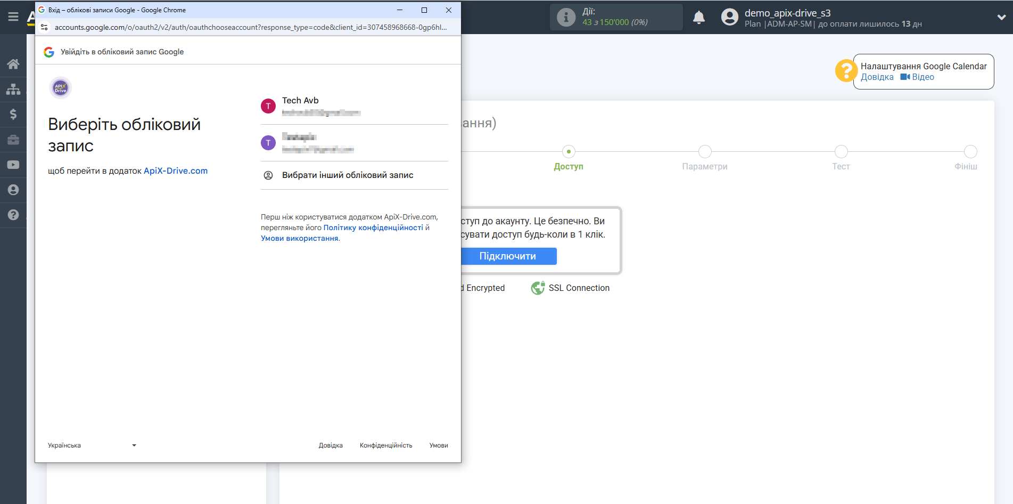Expand the account dropdown chevron in header

point(1001,18)
